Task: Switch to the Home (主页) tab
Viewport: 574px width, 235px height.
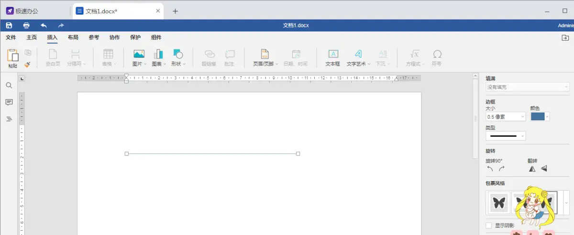Action: (32, 38)
